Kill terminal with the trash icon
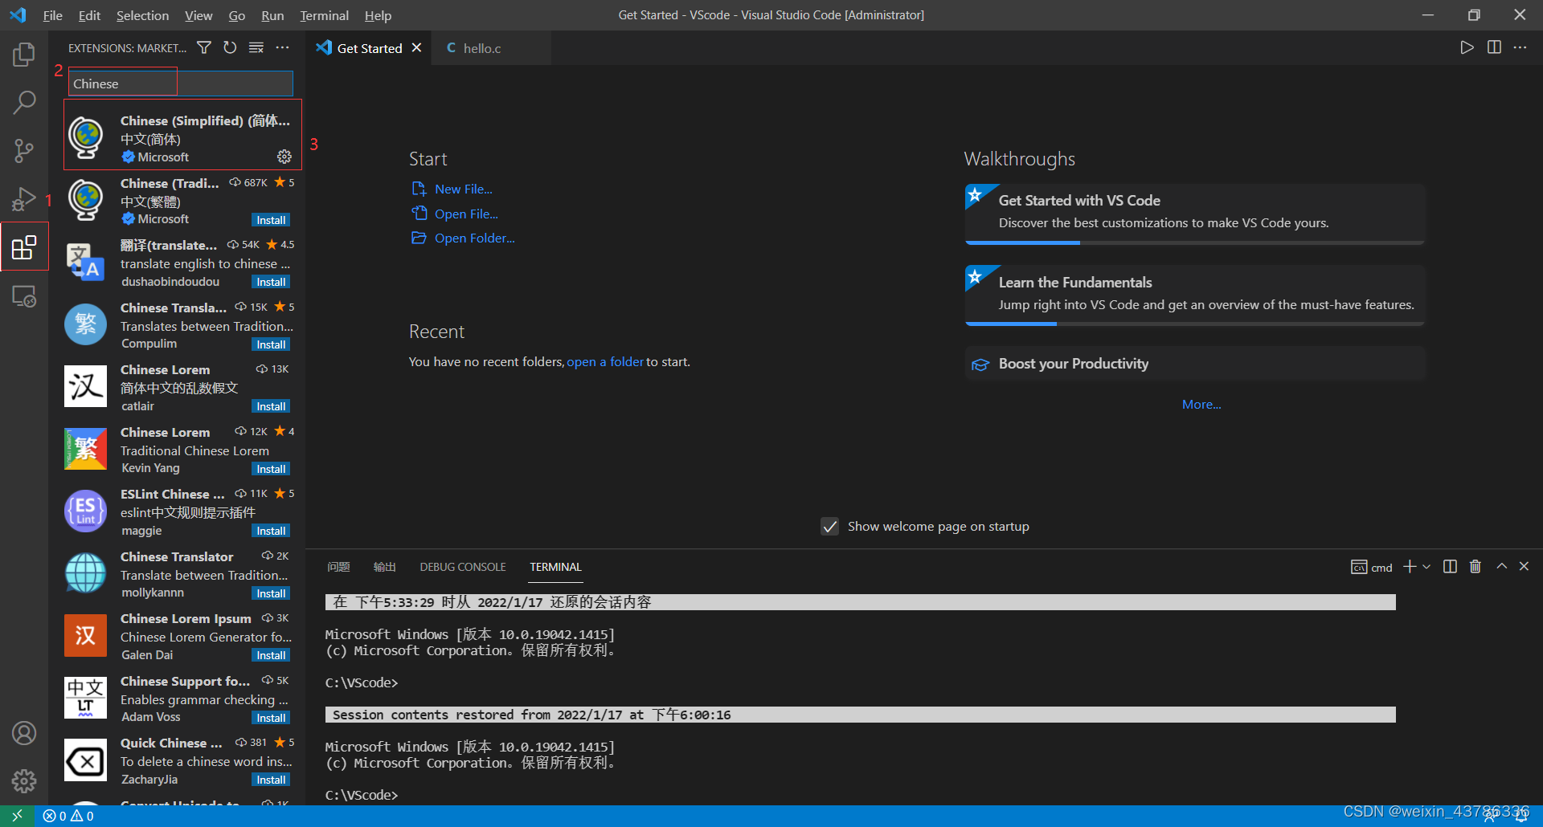This screenshot has width=1543, height=827. (x=1475, y=567)
